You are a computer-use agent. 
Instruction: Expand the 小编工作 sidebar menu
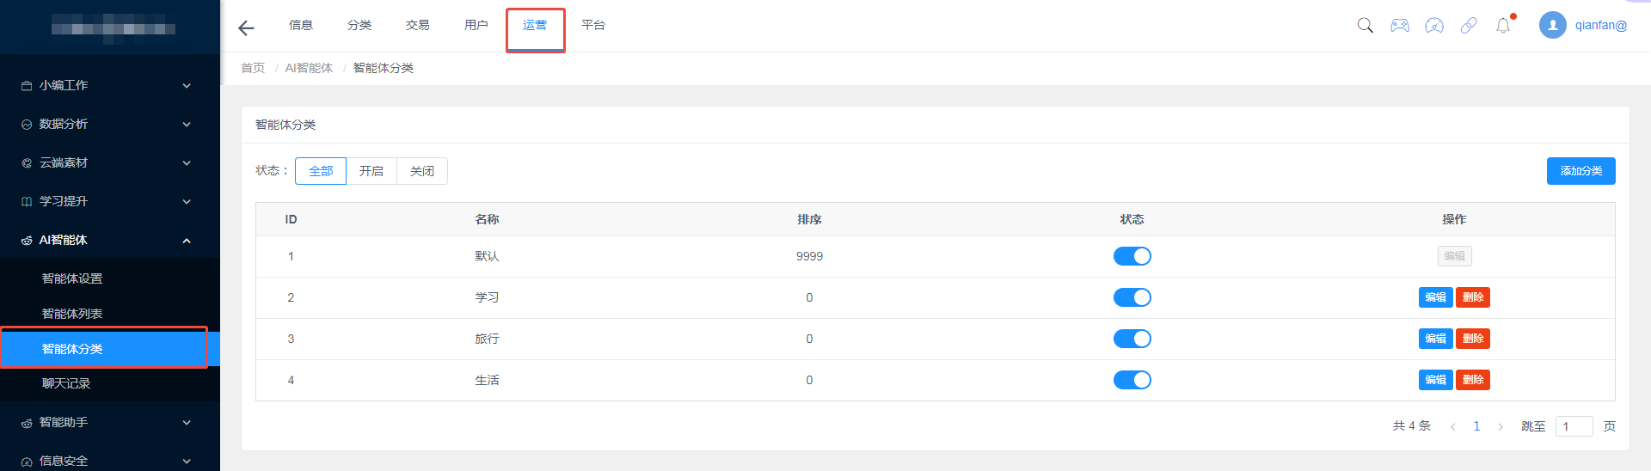point(105,85)
